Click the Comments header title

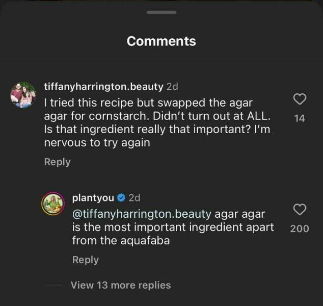(x=161, y=41)
